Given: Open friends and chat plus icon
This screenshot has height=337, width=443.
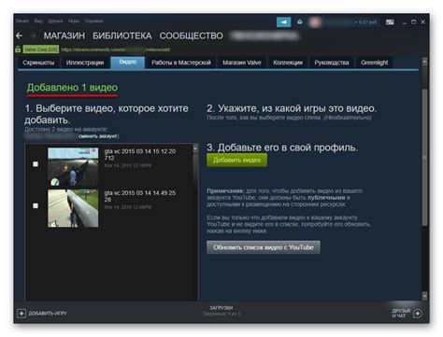Looking at the screenshot, I should point(418,314).
